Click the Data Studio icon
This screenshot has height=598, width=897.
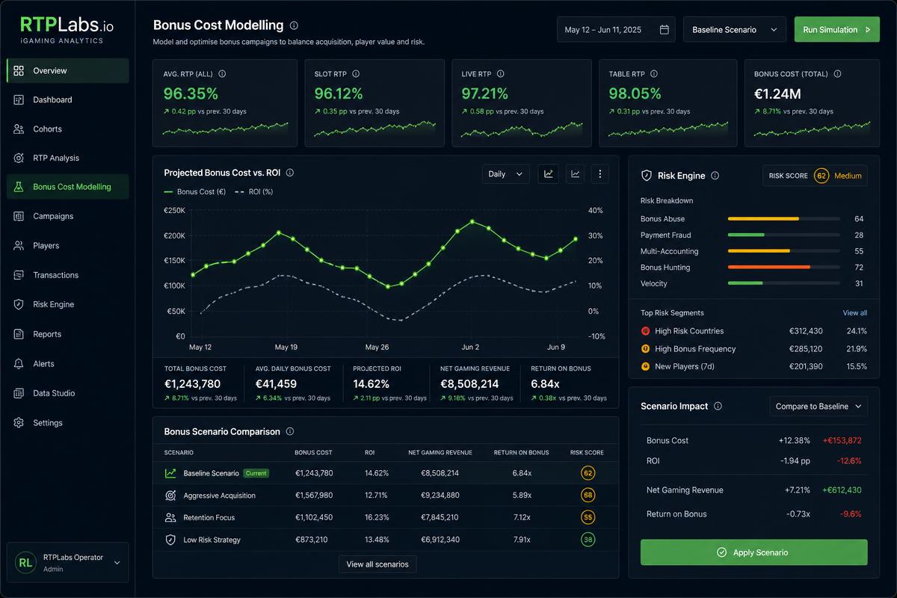tap(19, 393)
